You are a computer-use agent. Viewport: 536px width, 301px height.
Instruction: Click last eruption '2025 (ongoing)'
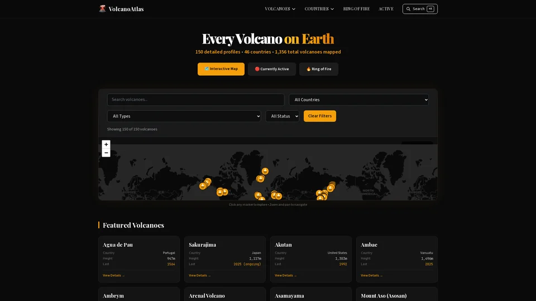tap(247, 264)
